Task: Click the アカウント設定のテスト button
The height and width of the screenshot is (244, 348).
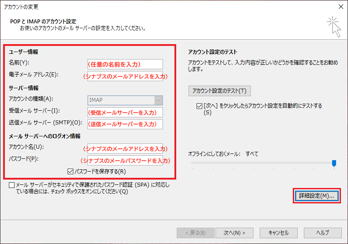Action: pyautogui.click(x=219, y=91)
